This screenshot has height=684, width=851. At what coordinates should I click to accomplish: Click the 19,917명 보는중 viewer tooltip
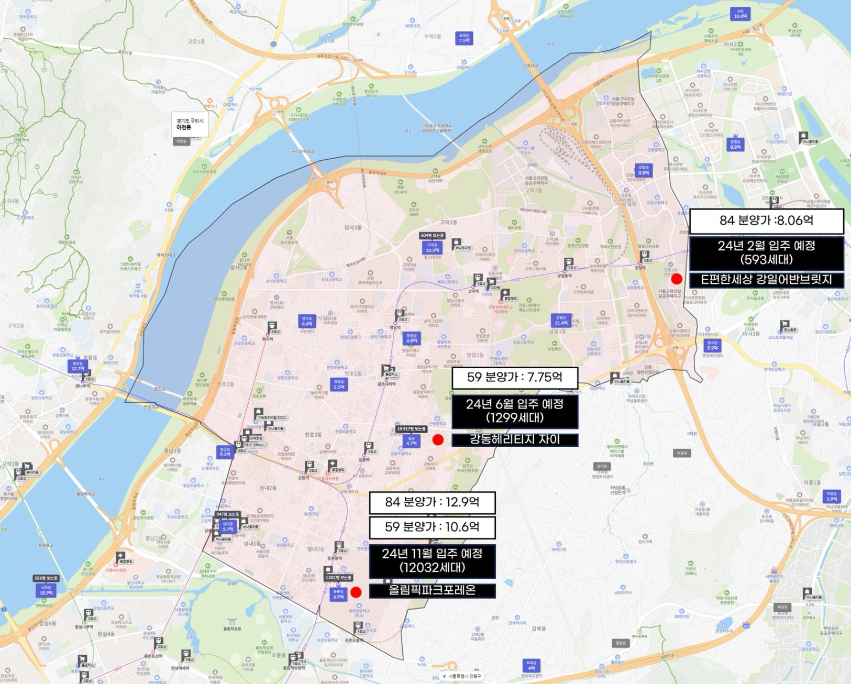[x=411, y=429]
